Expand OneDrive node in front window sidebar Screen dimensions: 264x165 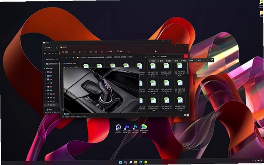(x=62, y=64)
